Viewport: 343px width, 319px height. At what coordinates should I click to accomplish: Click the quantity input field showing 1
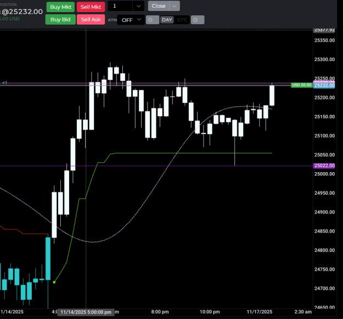[x=120, y=6]
